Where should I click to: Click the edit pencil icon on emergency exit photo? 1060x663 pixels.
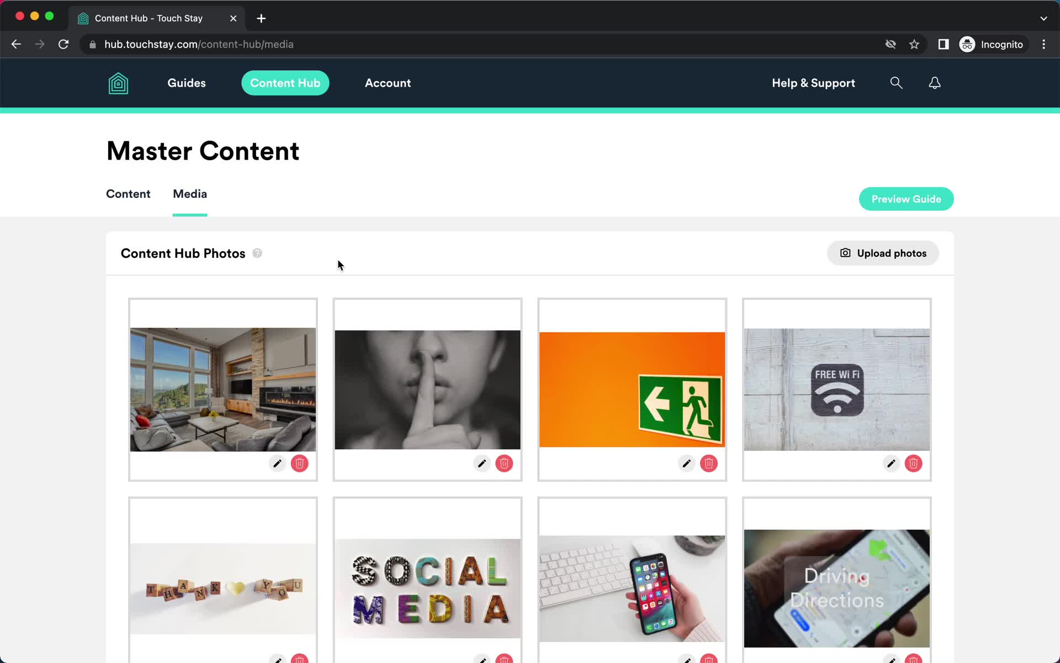pos(686,464)
